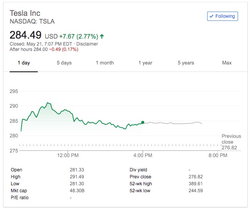This screenshot has height=210, width=250.
Task: Click the 8:00 PM axis label
Action: pyautogui.click(x=218, y=156)
